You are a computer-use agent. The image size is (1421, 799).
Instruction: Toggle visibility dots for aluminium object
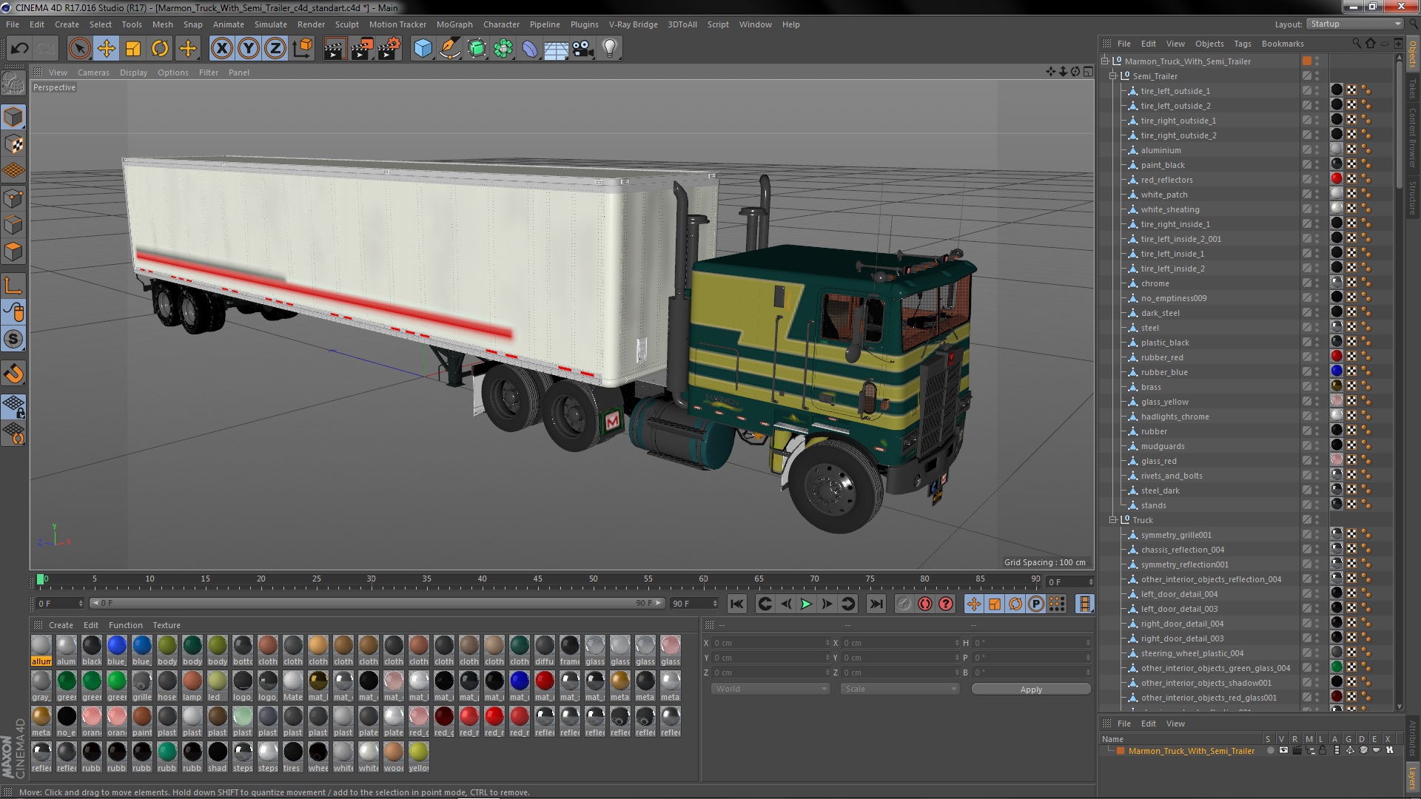pos(1317,150)
